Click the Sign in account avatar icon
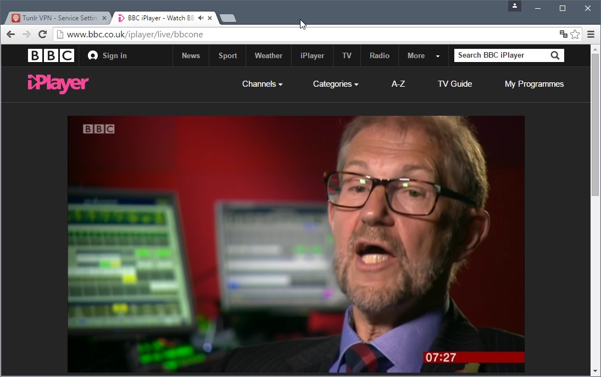Viewport: 601px width, 377px height. (x=92, y=55)
